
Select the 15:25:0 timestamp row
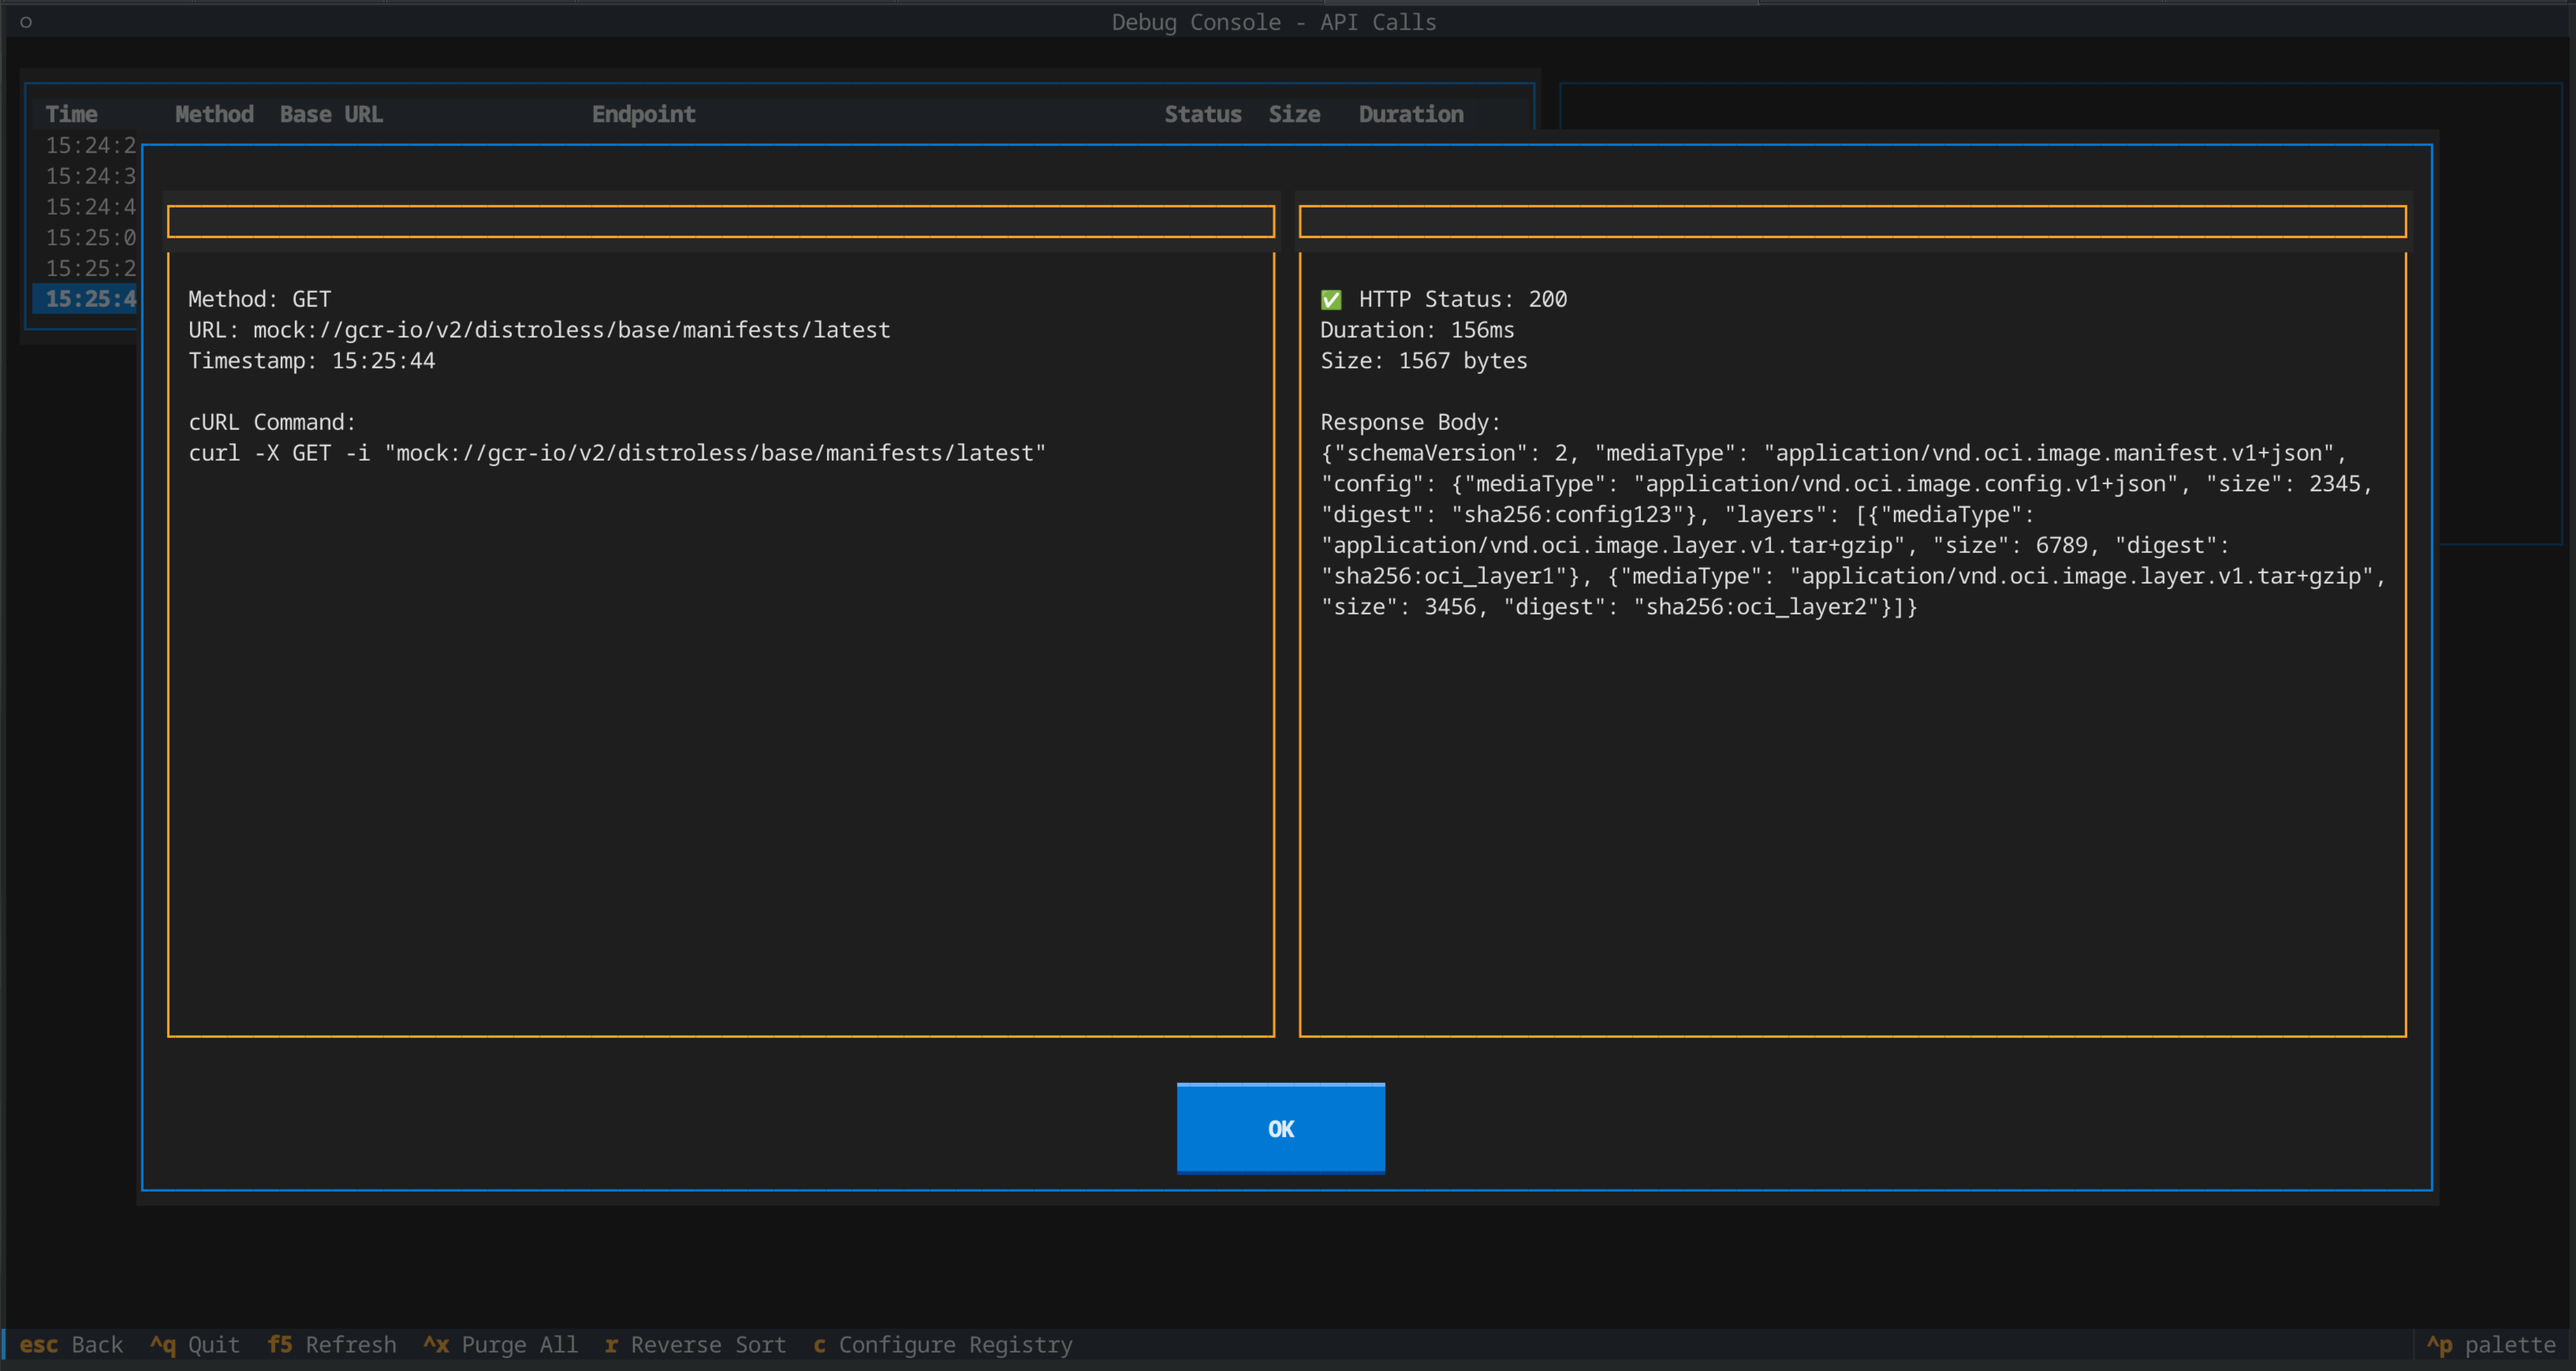[91, 237]
